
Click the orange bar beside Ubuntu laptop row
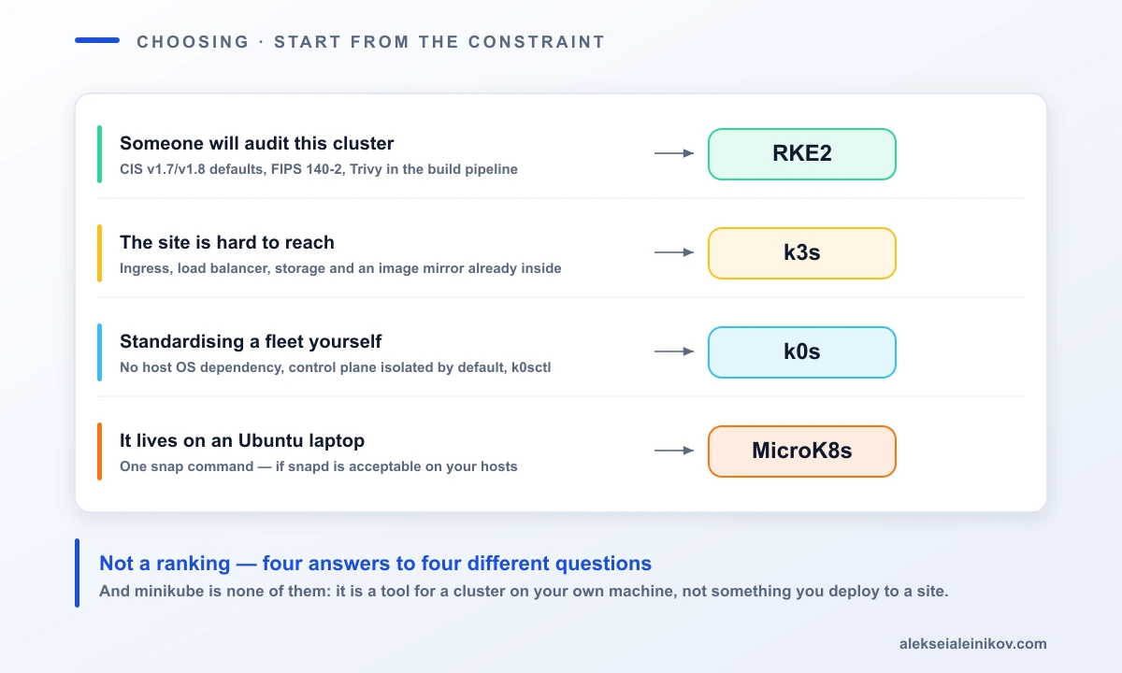click(x=99, y=451)
